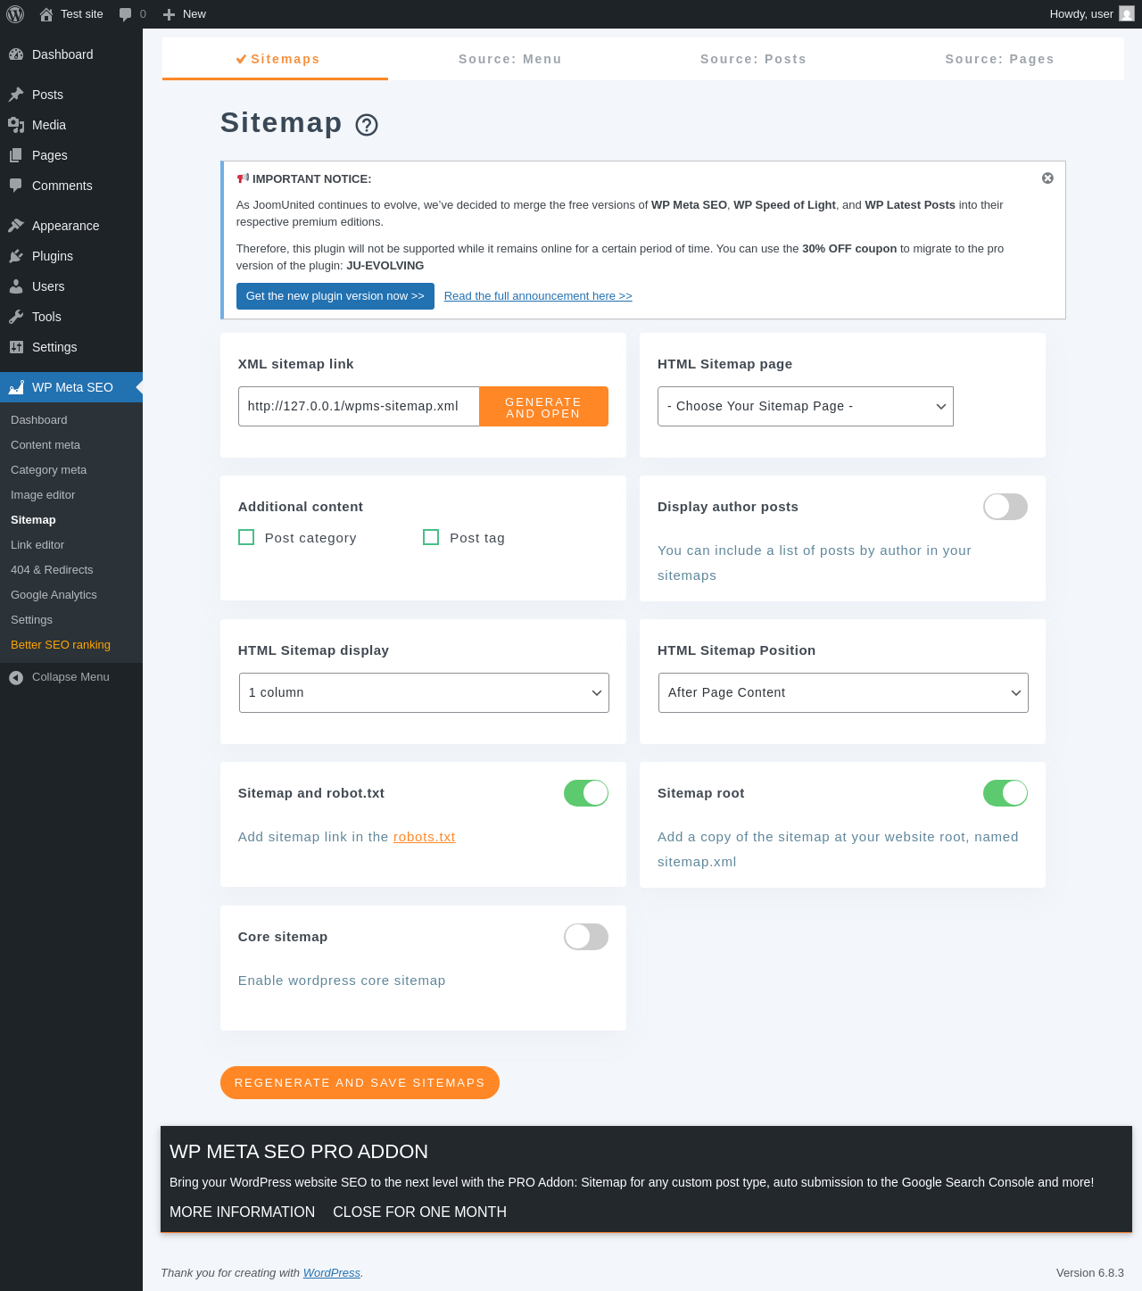The image size is (1142, 1291).
Task: Enable the Display author posts toggle
Action: (1005, 507)
